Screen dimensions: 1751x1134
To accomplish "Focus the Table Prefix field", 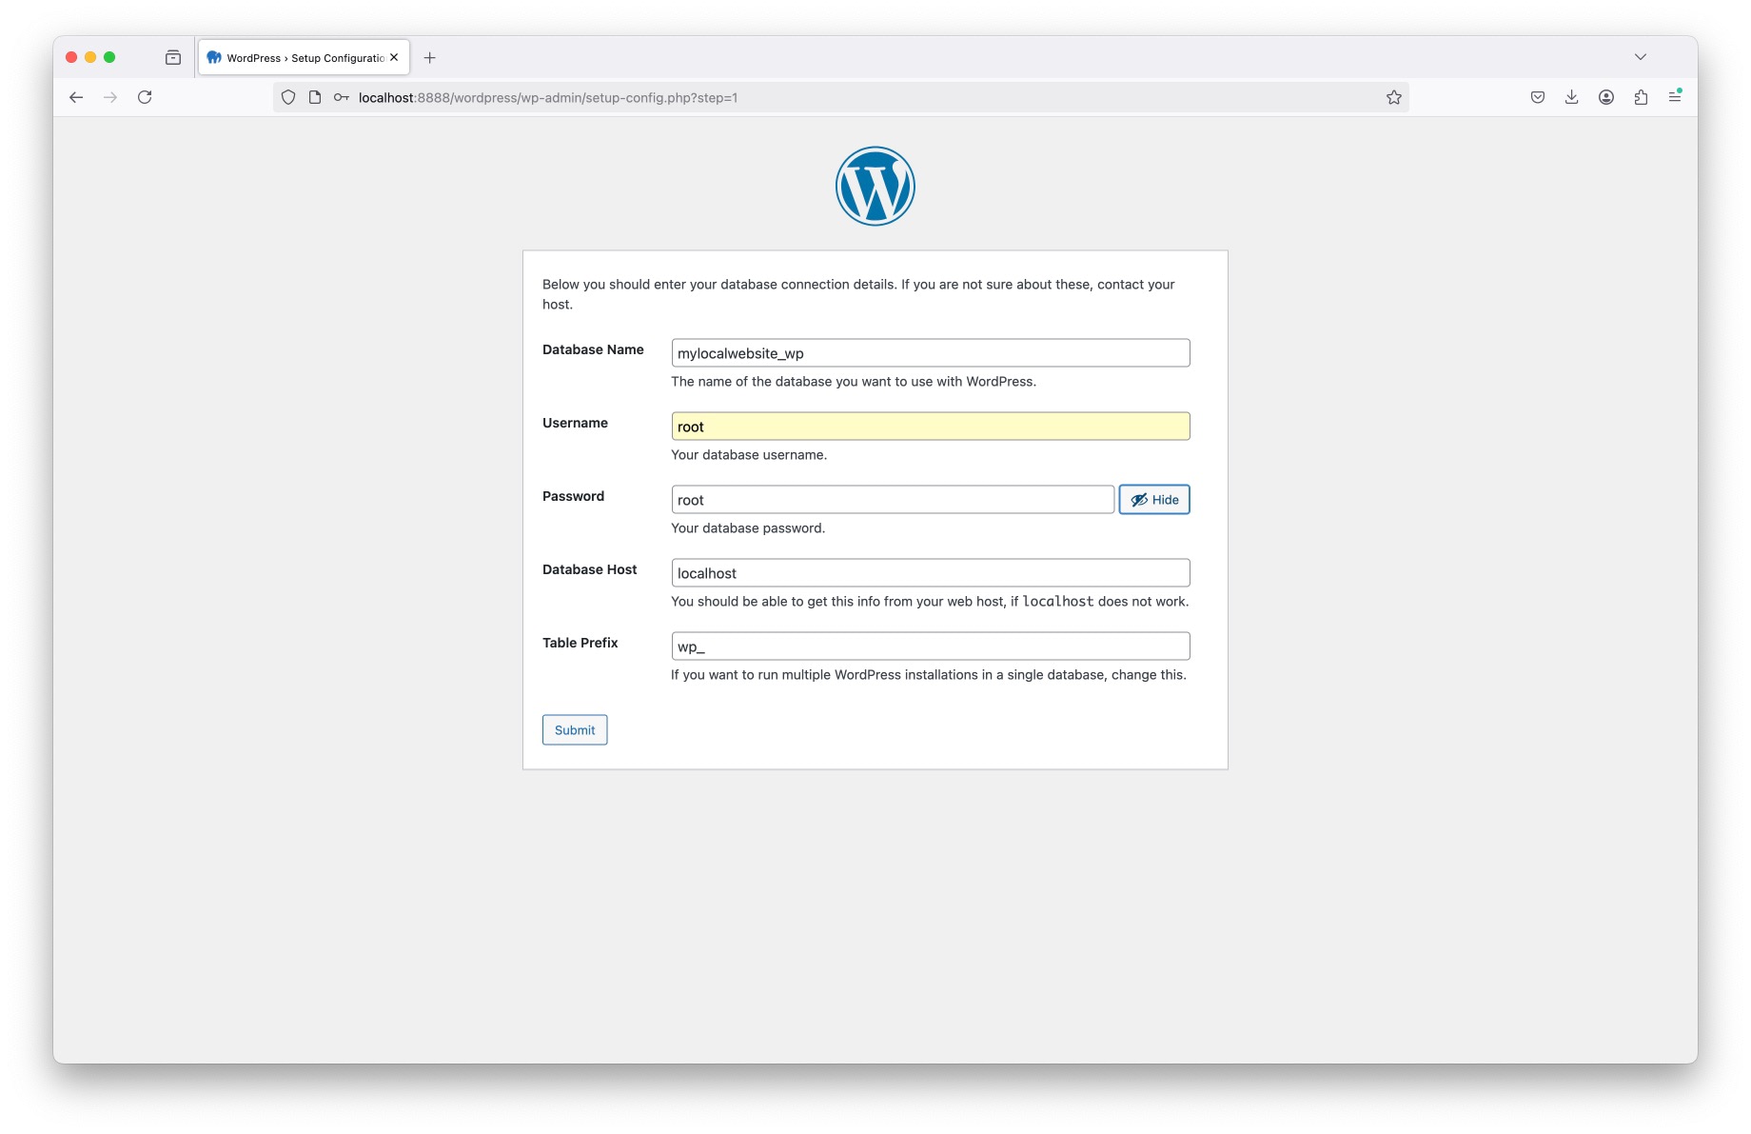I will tap(931, 647).
